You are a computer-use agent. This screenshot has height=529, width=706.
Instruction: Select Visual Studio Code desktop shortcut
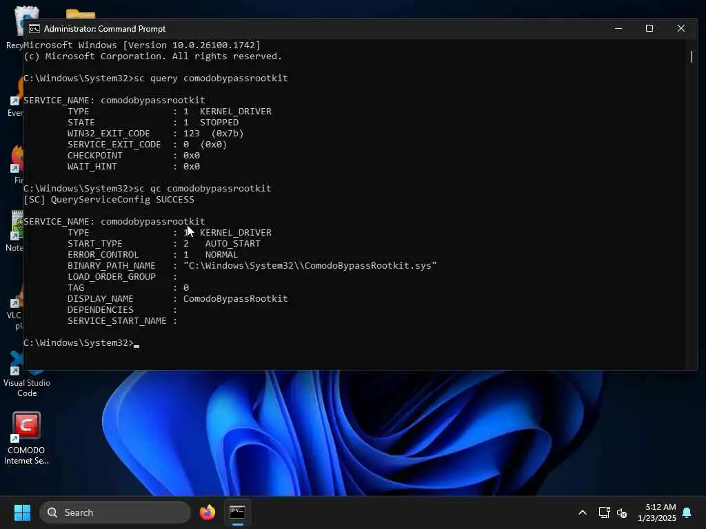[x=27, y=375]
